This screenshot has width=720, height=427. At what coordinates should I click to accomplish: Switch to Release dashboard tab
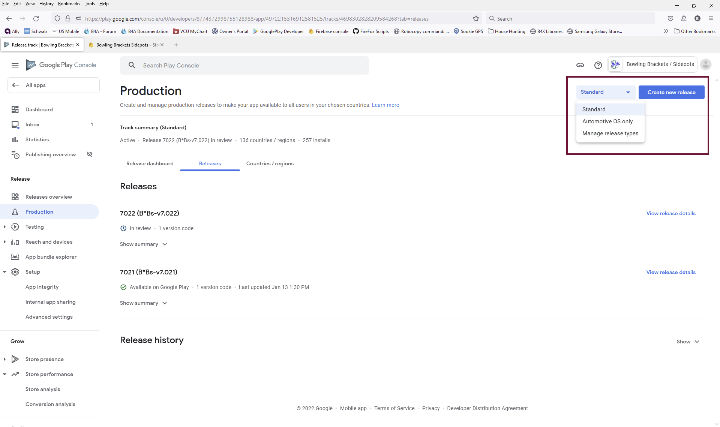click(150, 163)
